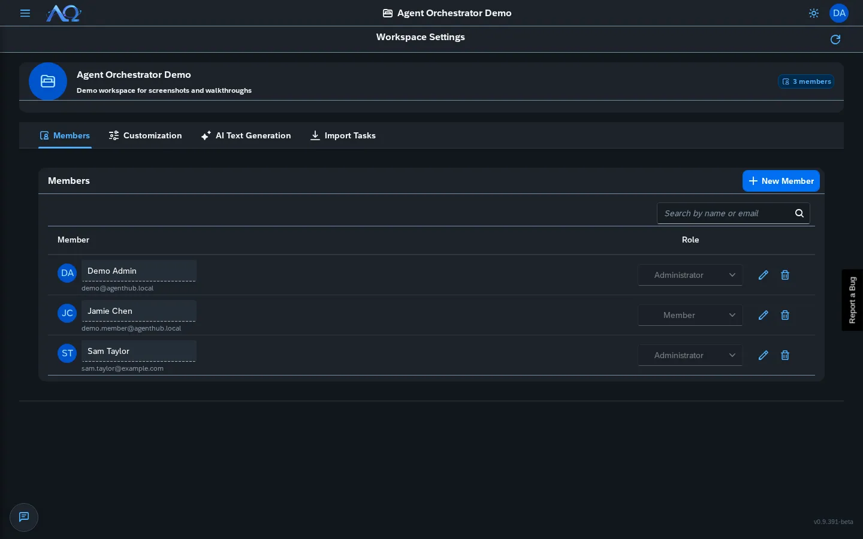Edit Jamie Chen with the pencil icon
The image size is (863, 539).
[x=763, y=315]
